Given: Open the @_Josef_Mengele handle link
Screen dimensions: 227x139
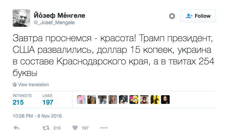Looking at the screenshot, I should [x=54, y=23].
